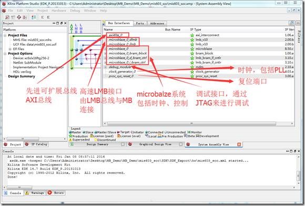Select MHS File: mis603_soc.mhs

tap(32, 40)
